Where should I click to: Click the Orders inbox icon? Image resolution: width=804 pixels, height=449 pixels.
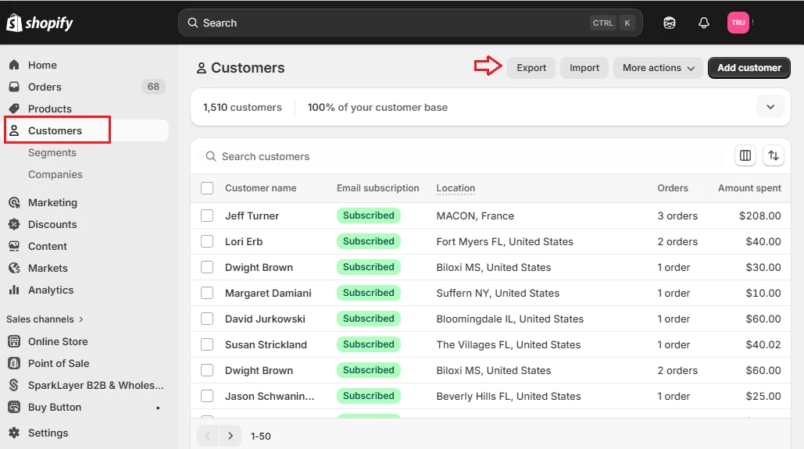pyautogui.click(x=14, y=87)
